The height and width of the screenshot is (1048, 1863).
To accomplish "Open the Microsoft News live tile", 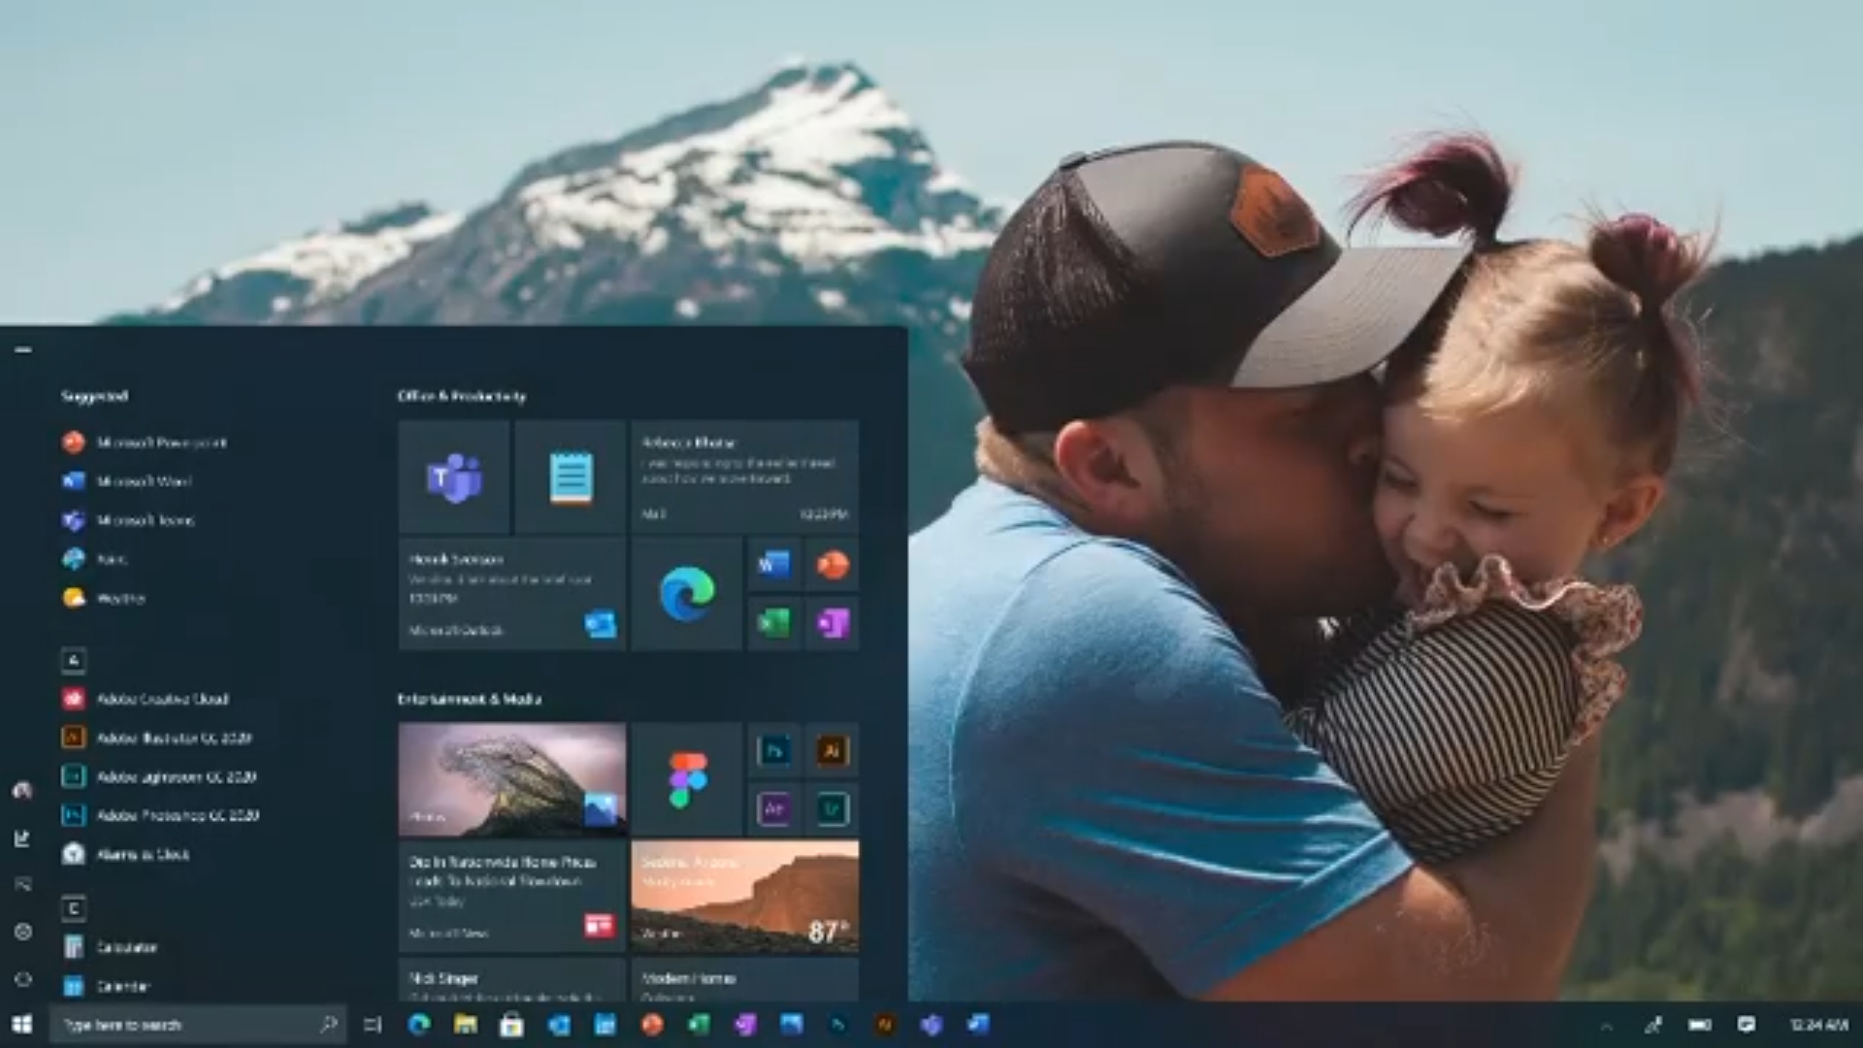I will point(512,896).
